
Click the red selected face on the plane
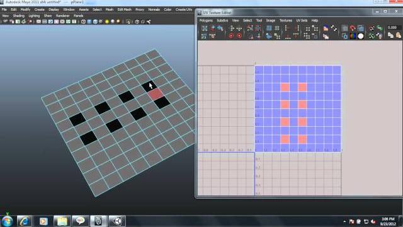coord(156,94)
